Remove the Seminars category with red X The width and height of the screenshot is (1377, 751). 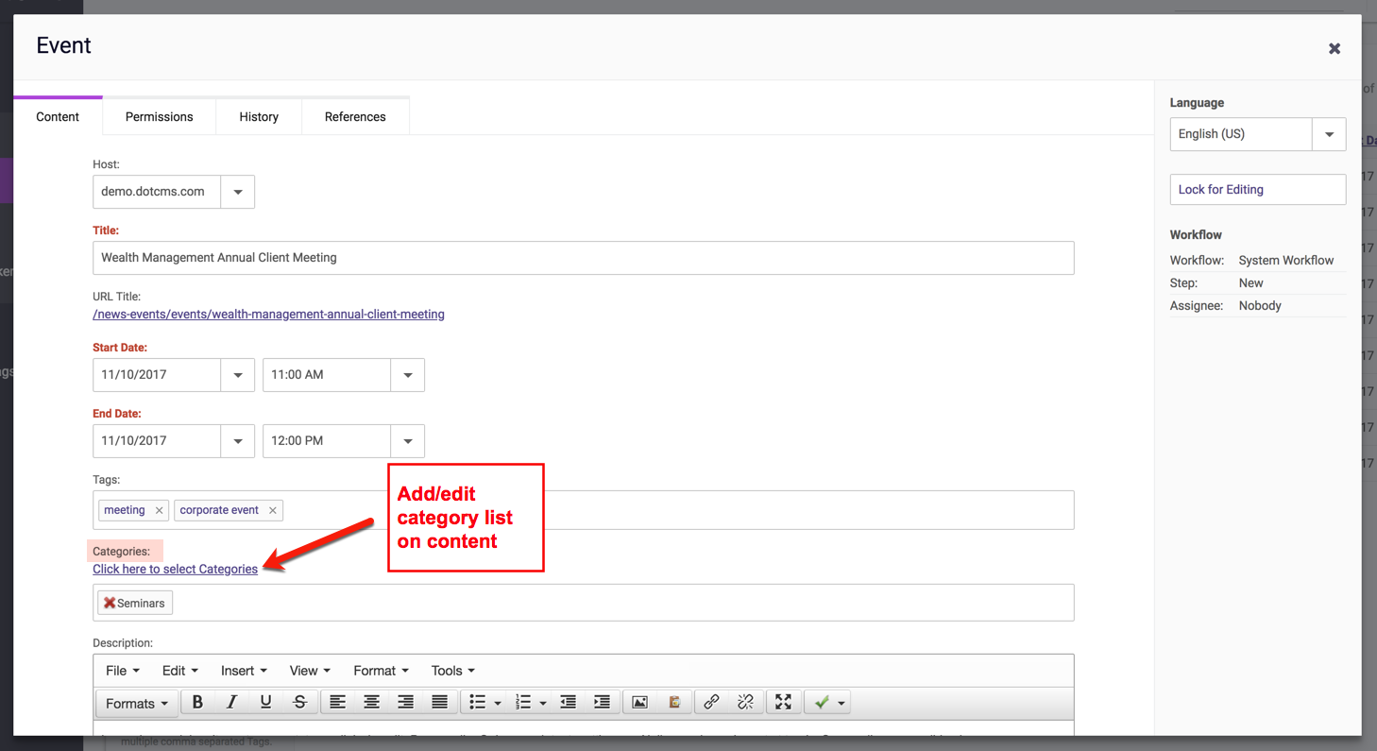tap(110, 603)
